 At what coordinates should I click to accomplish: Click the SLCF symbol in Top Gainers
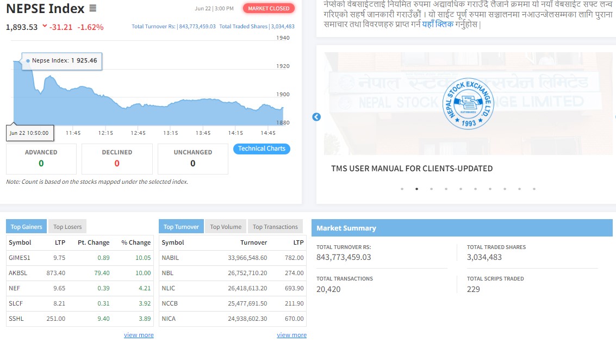tap(16, 303)
